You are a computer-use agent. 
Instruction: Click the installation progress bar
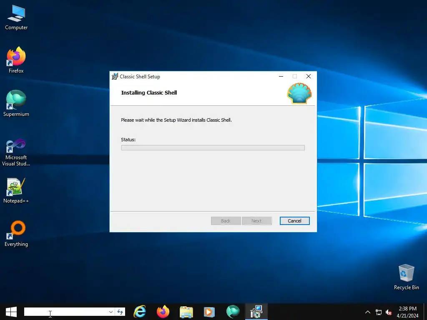click(213, 148)
